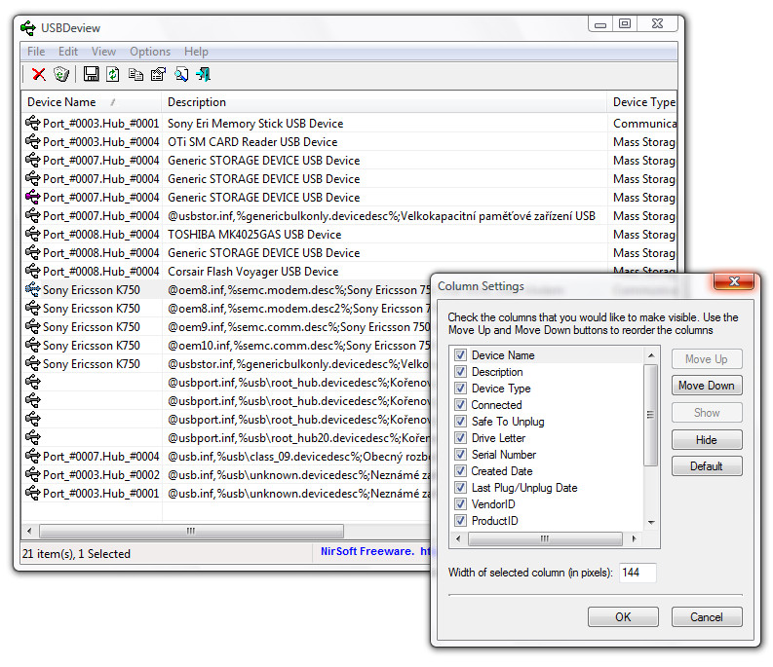This screenshot has height=667, width=773.
Task: Sort by the Device Type column header
Action: tap(642, 102)
